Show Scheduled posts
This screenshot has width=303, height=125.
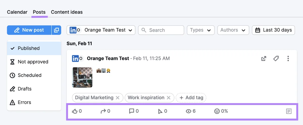(34, 75)
